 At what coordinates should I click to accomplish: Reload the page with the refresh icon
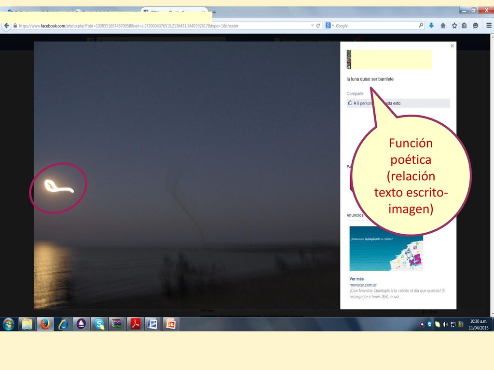318,26
